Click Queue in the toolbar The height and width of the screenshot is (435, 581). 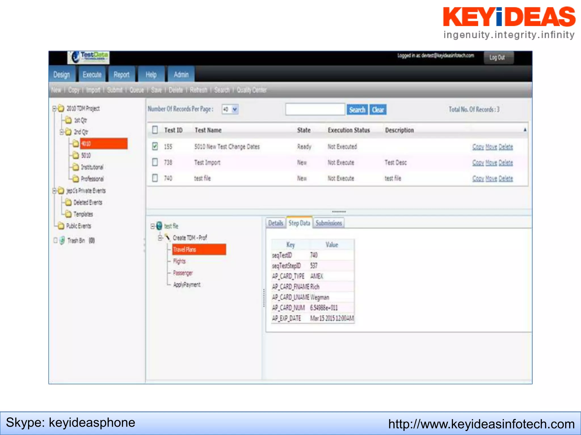click(137, 90)
